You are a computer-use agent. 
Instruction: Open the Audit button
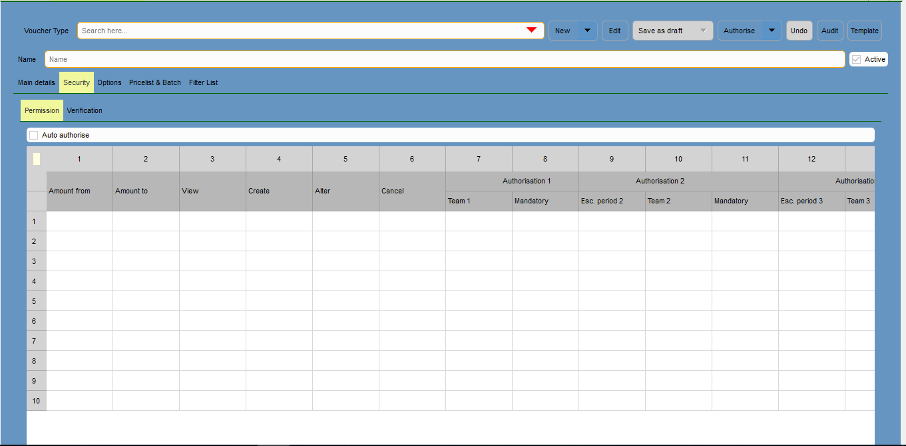pyautogui.click(x=829, y=31)
